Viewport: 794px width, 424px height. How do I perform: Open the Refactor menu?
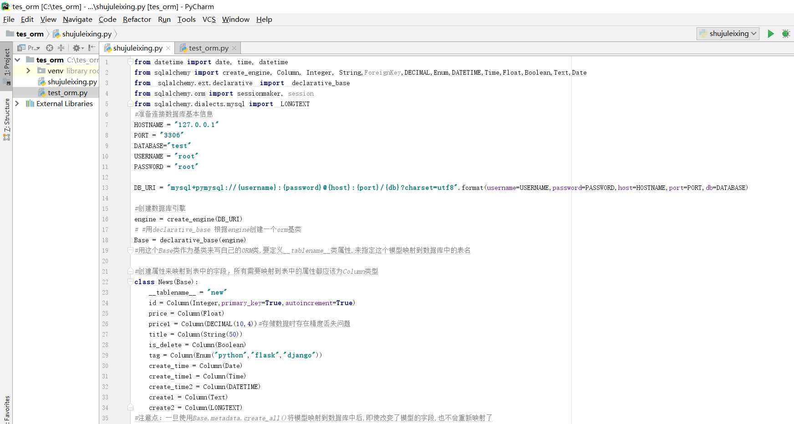click(x=137, y=19)
